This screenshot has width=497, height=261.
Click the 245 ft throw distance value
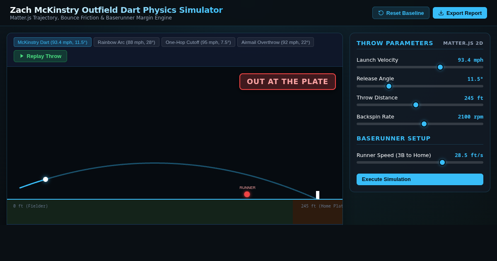[x=473, y=98]
